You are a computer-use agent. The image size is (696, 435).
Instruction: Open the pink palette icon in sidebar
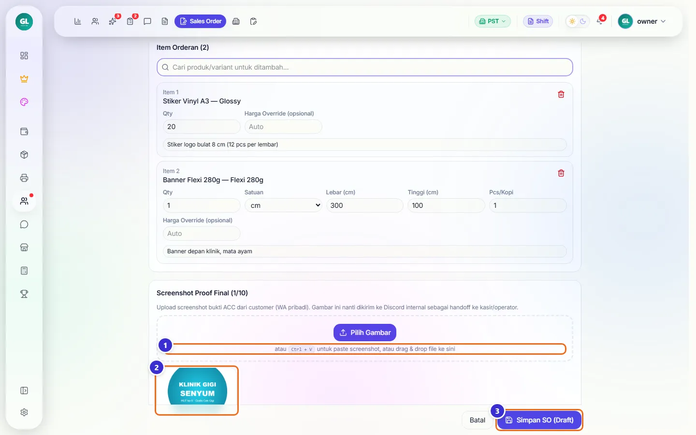pyautogui.click(x=24, y=102)
